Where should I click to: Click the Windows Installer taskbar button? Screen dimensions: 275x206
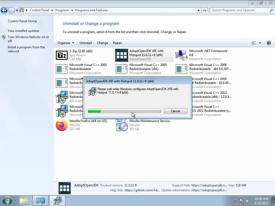(x=57, y=201)
